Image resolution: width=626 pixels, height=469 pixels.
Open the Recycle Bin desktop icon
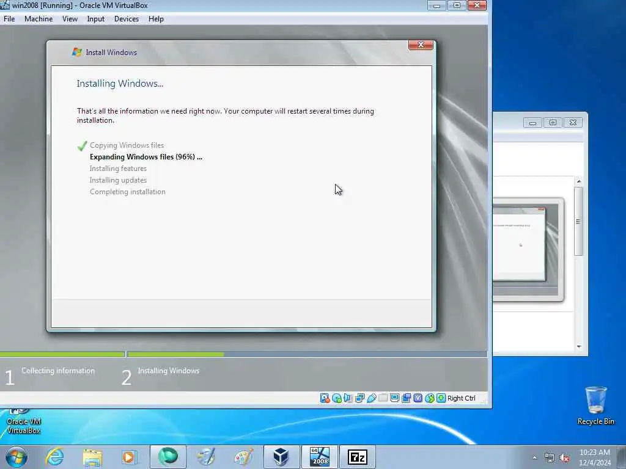(x=595, y=405)
